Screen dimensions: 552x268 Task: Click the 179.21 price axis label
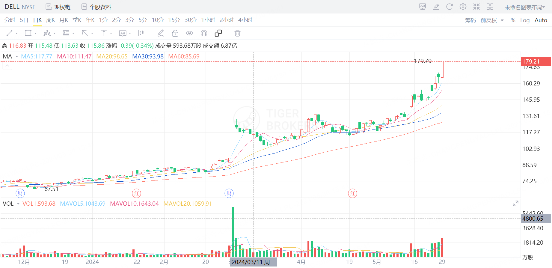coord(536,61)
